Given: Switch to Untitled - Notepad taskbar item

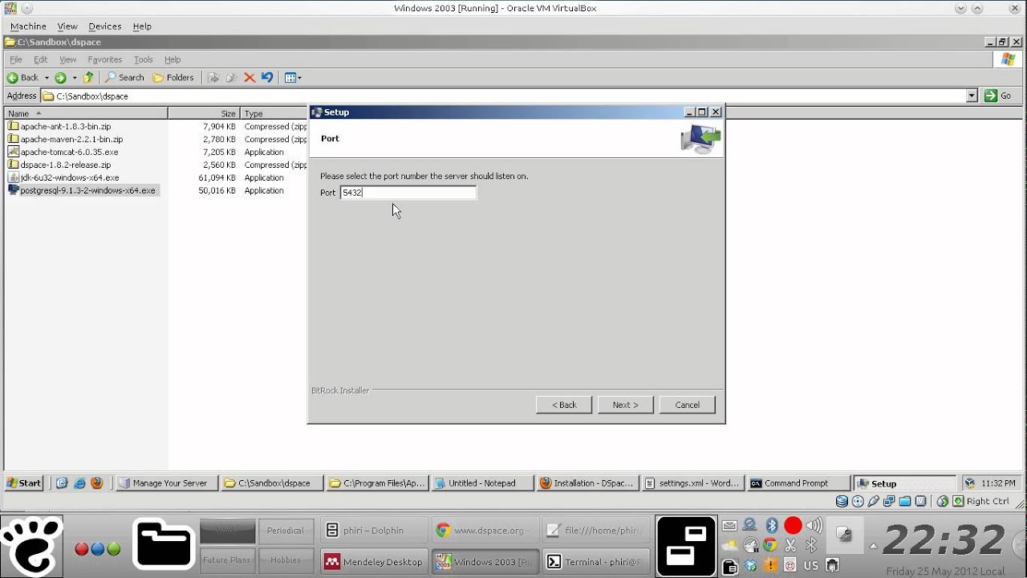Looking at the screenshot, I should tap(482, 483).
